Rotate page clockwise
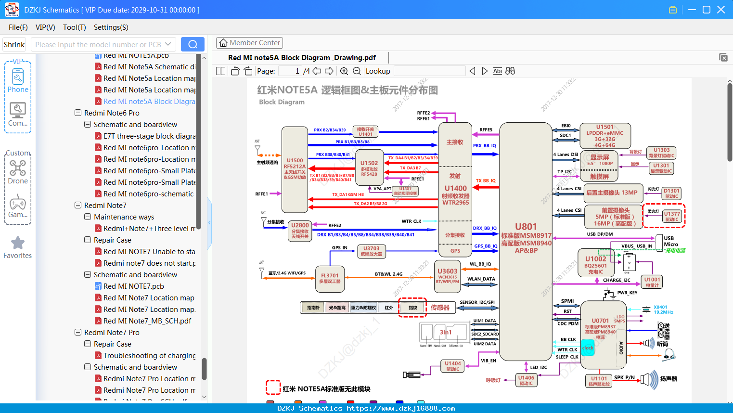Screen dimensions: 733x413 pyautogui.click(x=248, y=71)
